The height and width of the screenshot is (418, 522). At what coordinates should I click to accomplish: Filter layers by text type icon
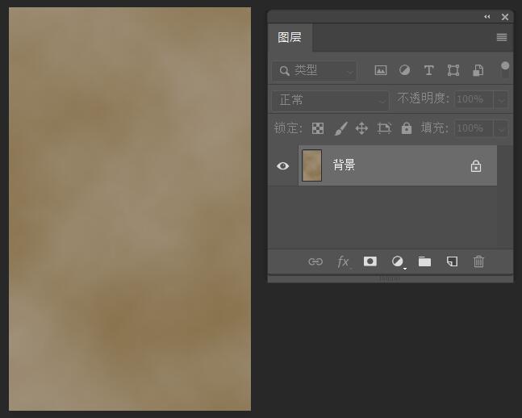click(x=428, y=70)
